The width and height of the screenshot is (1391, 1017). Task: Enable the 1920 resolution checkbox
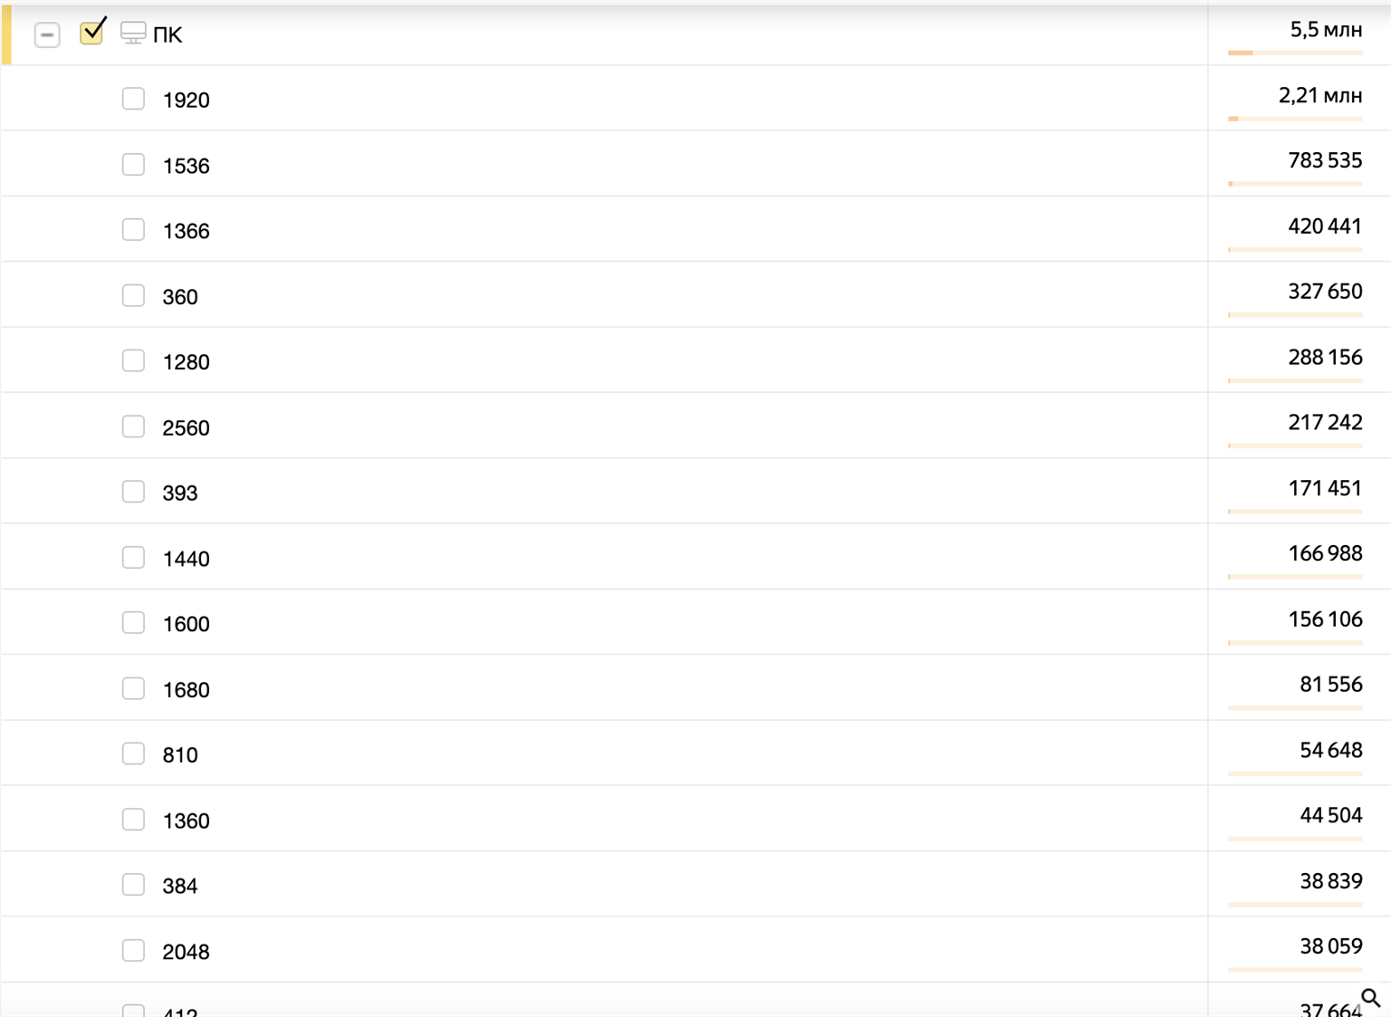(133, 99)
